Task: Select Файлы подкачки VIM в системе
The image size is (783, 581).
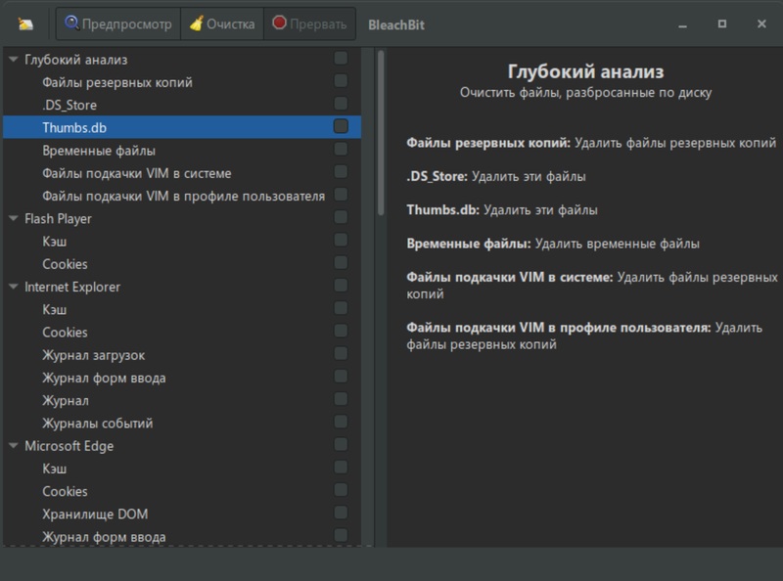Action: click(136, 173)
